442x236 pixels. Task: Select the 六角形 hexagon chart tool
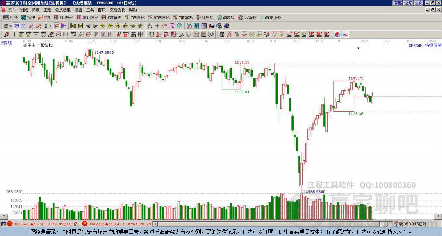point(247,17)
